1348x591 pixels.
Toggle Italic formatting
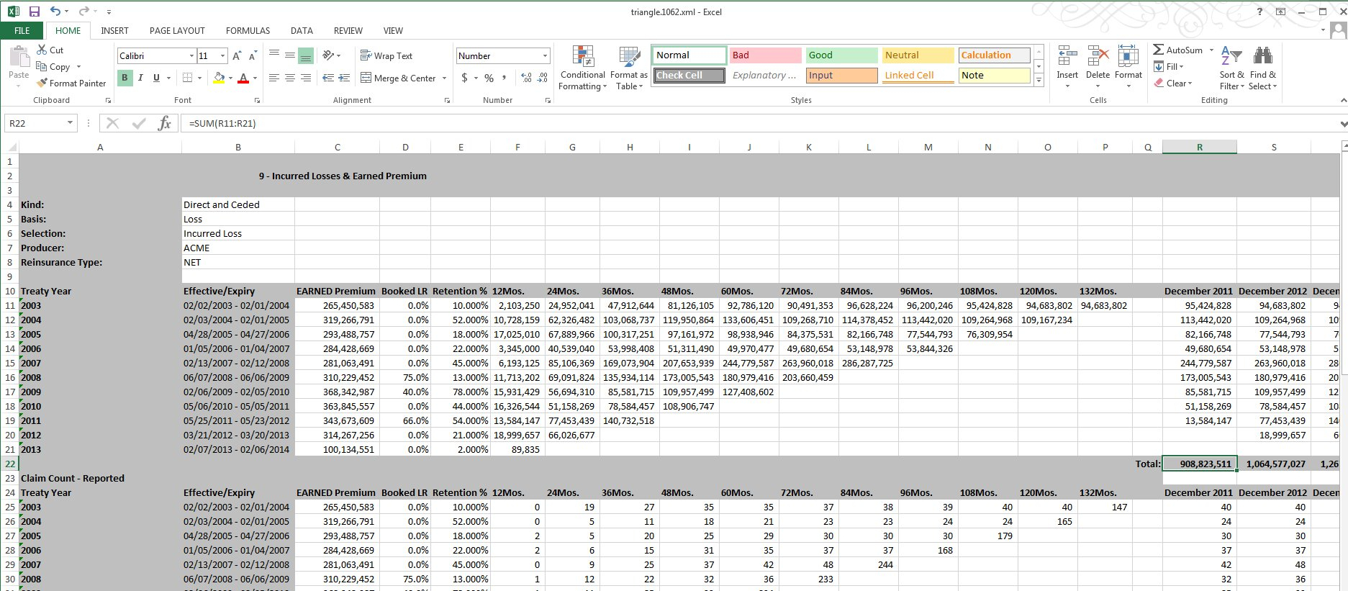point(140,78)
